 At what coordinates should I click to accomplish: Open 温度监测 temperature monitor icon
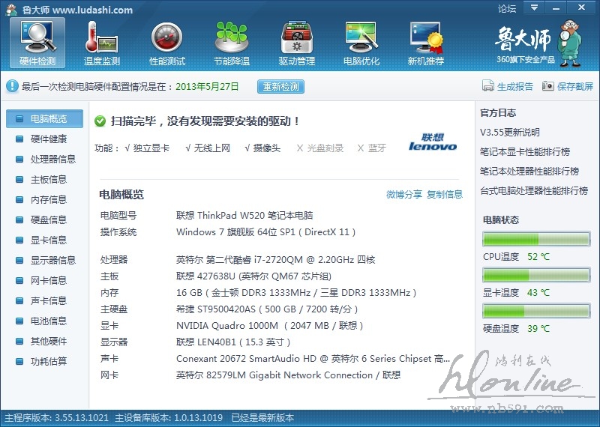point(102,43)
